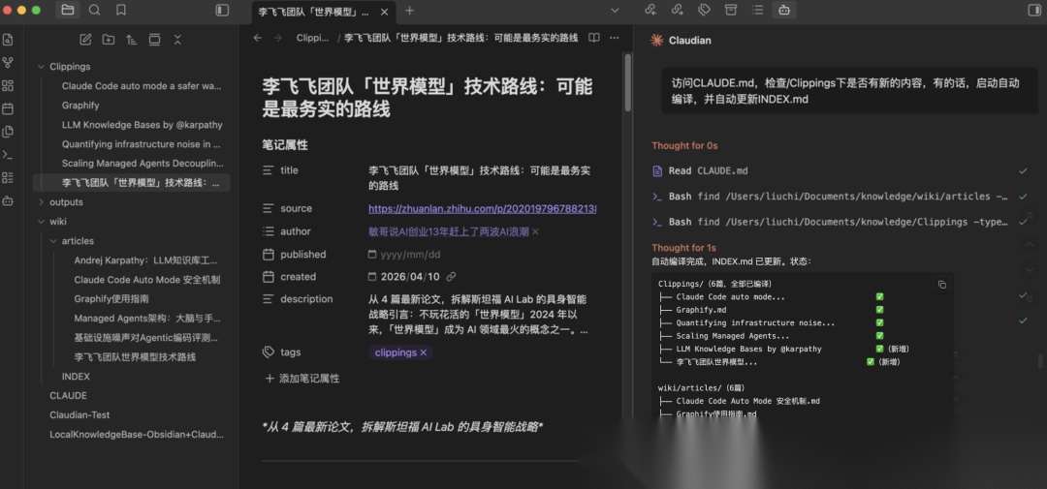Open outgoing links tab in right sidebar
The height and width of the screenshot is (489, 1047).
click(x=677, y=10)
